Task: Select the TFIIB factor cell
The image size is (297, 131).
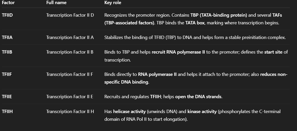Action: click(7, 52)
